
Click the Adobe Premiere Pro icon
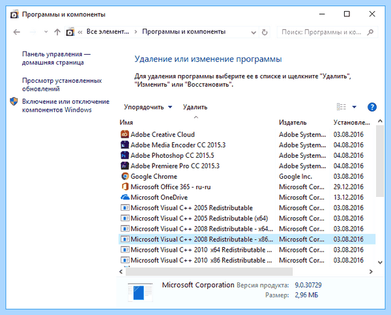(124, 166)
